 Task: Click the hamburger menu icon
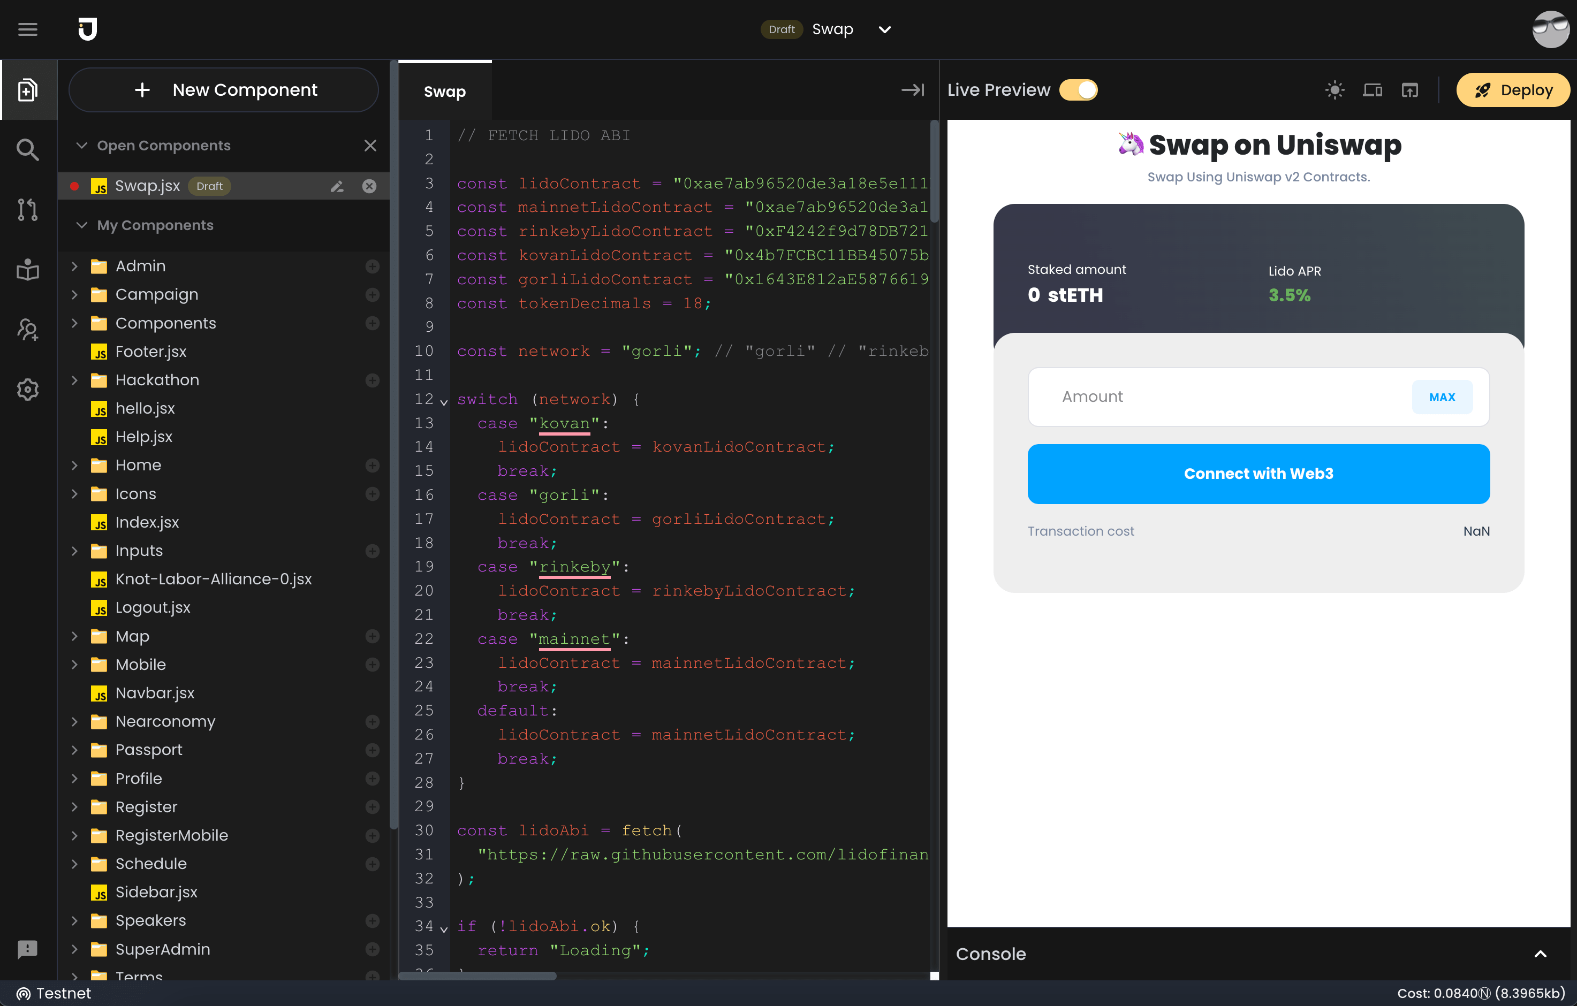pos(27,29)
